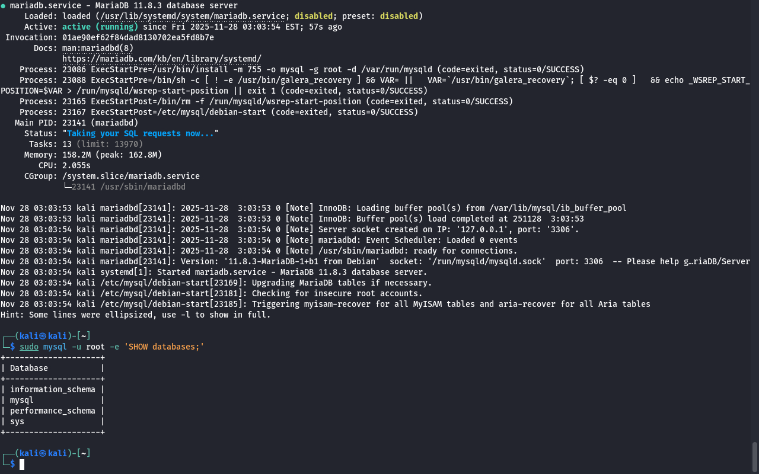The width and height of the screenshot is (759, 474).
Task: Select the information_schema row
Action: click(x=53, y=389)
